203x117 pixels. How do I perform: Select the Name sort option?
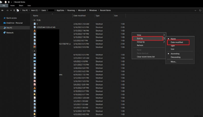pyautogui.click(x=173, y=39)
